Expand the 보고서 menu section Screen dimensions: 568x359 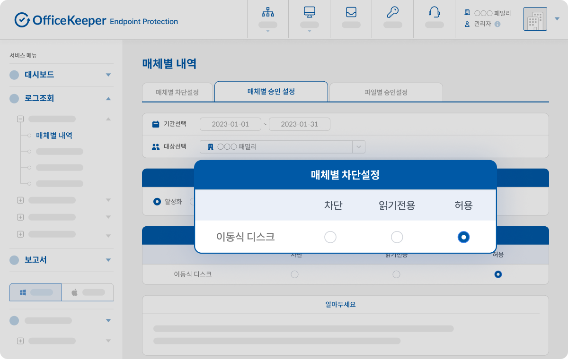[x=108, y=260]
